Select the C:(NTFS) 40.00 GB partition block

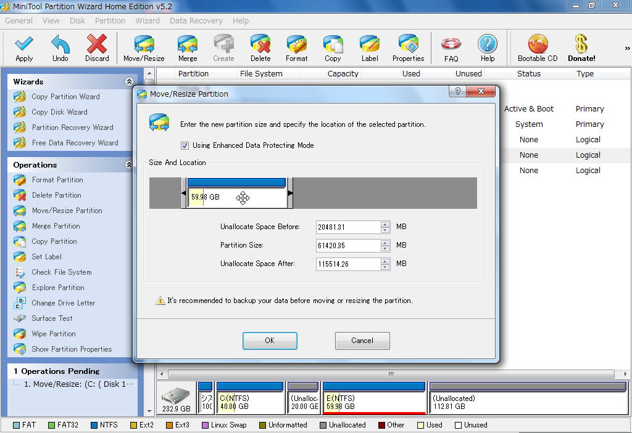coord(250,398)
